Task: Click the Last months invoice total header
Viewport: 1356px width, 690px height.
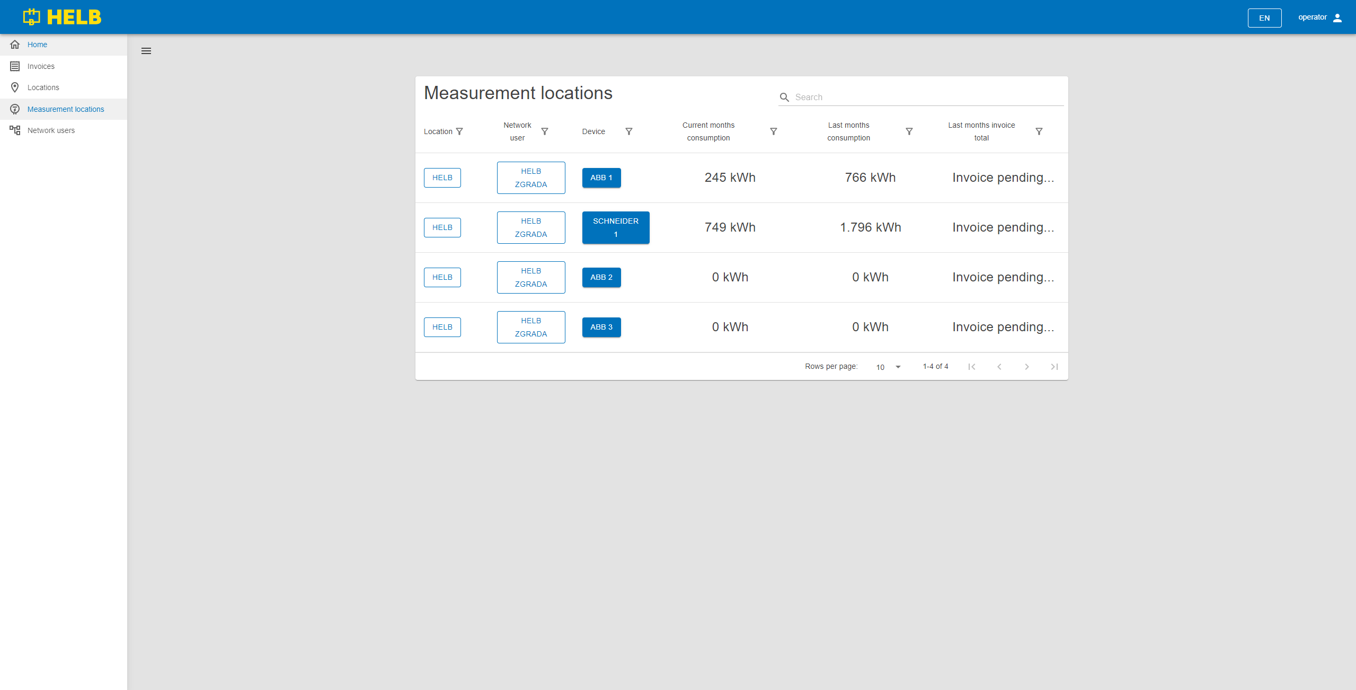Action: [x=981, y=131]
